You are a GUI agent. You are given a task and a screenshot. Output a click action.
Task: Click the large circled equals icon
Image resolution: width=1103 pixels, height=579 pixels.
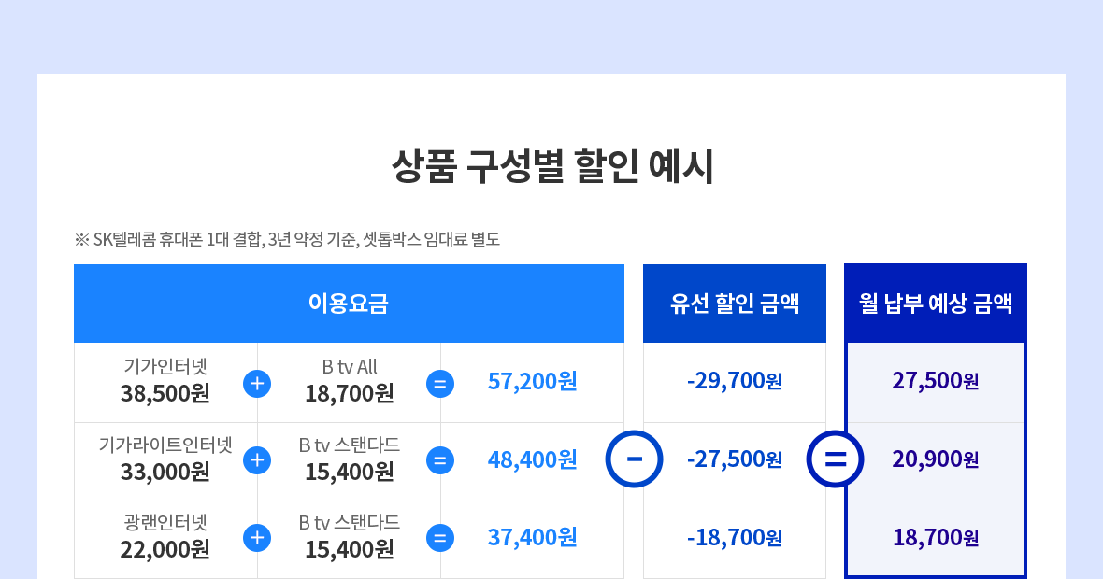pyautogui.click(x=835, y=459)
